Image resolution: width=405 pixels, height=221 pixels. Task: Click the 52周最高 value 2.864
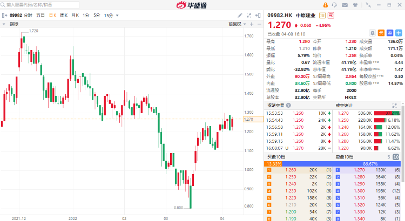click(x=351, y=77)
